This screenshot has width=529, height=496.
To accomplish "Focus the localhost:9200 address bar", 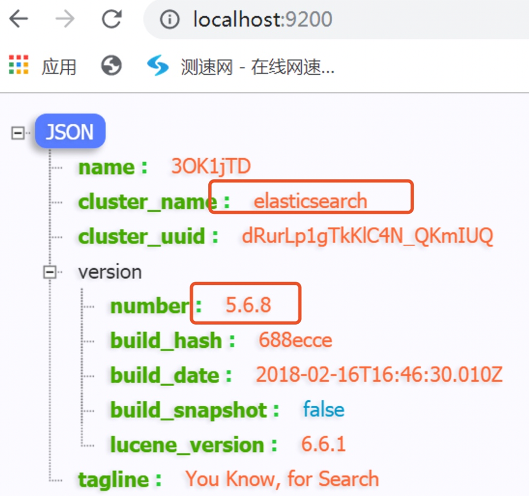I will pyautogui.click(x=336, y=19).
